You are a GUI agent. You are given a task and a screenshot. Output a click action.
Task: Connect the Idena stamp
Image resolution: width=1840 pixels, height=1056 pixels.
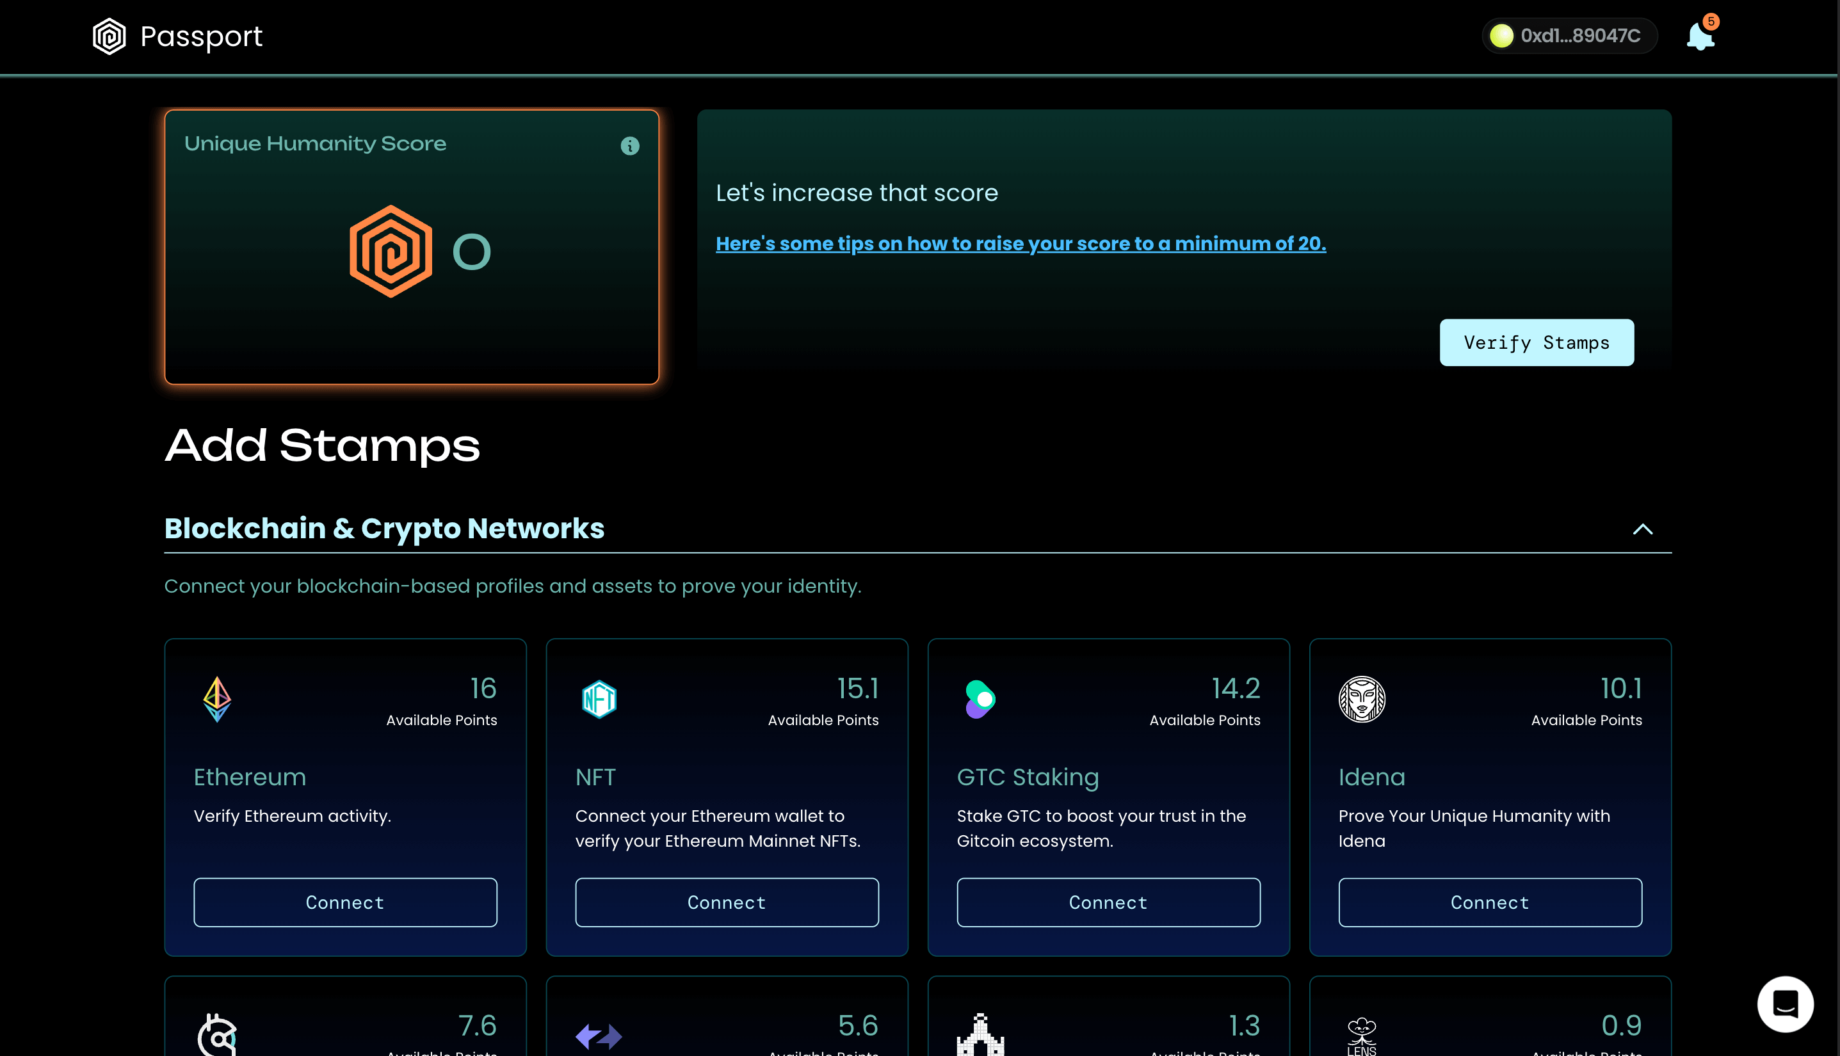click(1490, 902)
